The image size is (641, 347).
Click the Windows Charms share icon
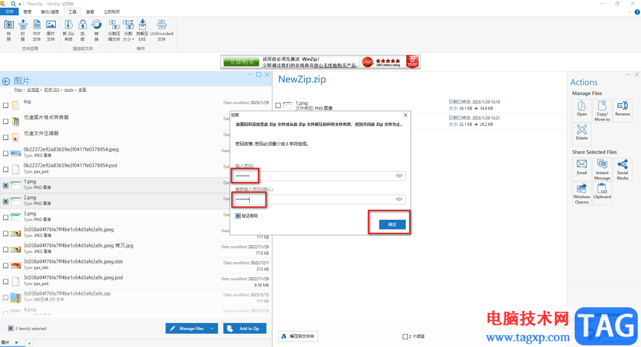(x=582, y=193)
